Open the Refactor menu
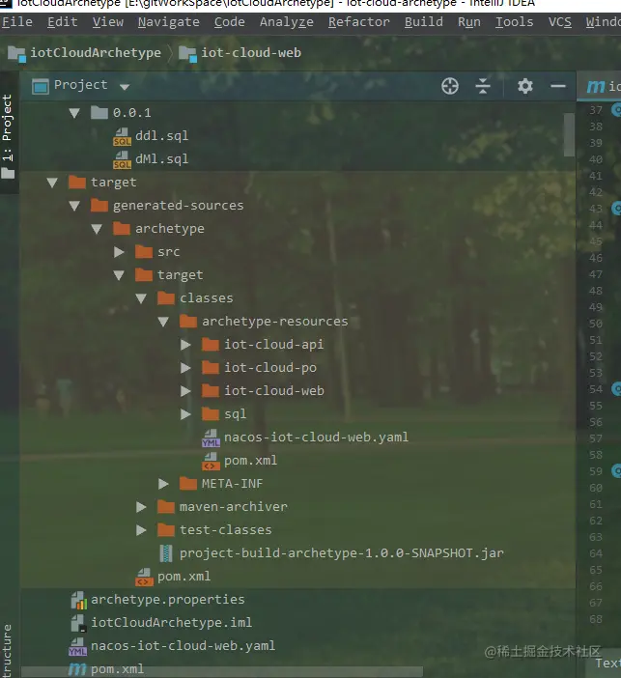Viewport: 621px width, 678px height. [x=358, y=22]
